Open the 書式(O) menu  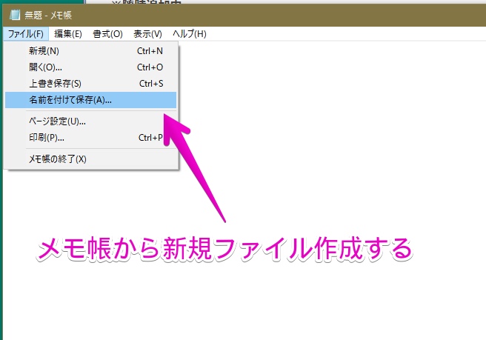coord(107,33)
